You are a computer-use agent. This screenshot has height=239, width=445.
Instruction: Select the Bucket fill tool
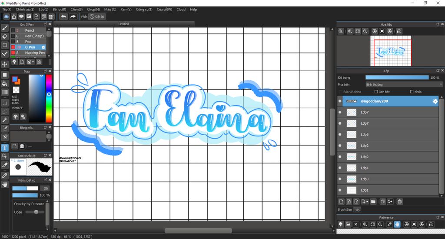[4, 83]
